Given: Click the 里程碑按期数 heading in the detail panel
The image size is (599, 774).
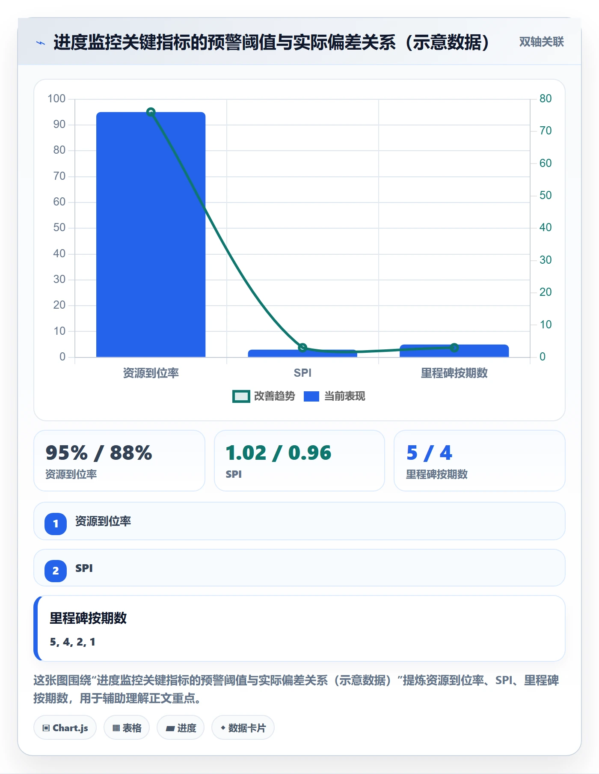Looking at the screenshot, I should click(x=88, y=618).
